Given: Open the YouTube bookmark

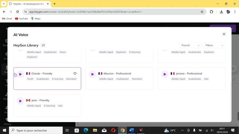Looking at the screenshot, I should 22,19.
